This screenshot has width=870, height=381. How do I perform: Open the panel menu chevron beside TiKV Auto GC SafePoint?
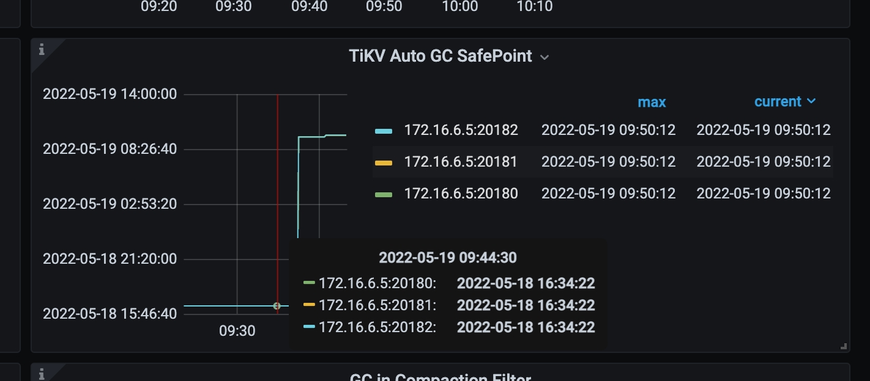545,57
